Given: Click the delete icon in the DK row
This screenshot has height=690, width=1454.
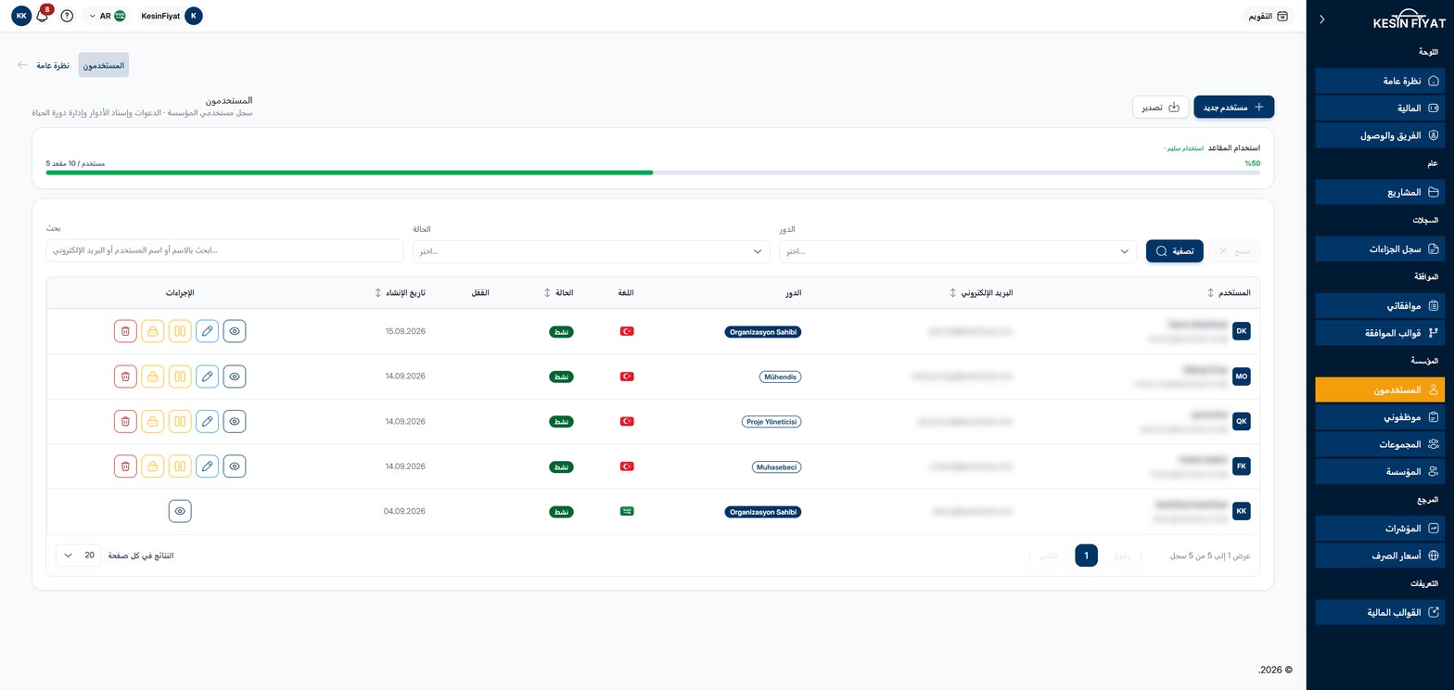Looking at the screenshot, I should click(125, 331).
